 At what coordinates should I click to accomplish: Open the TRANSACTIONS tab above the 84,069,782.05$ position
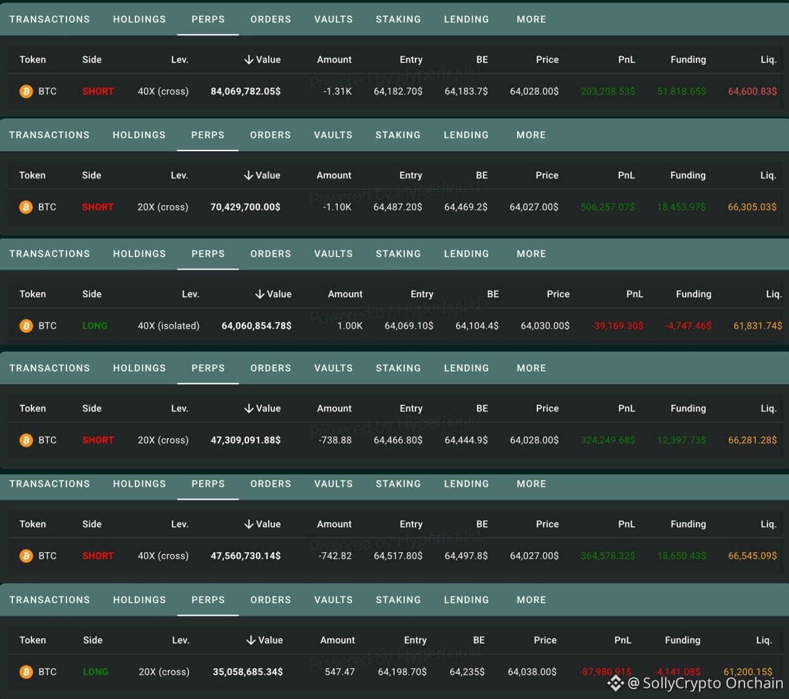pyautogui.click(x=50, y=19)
